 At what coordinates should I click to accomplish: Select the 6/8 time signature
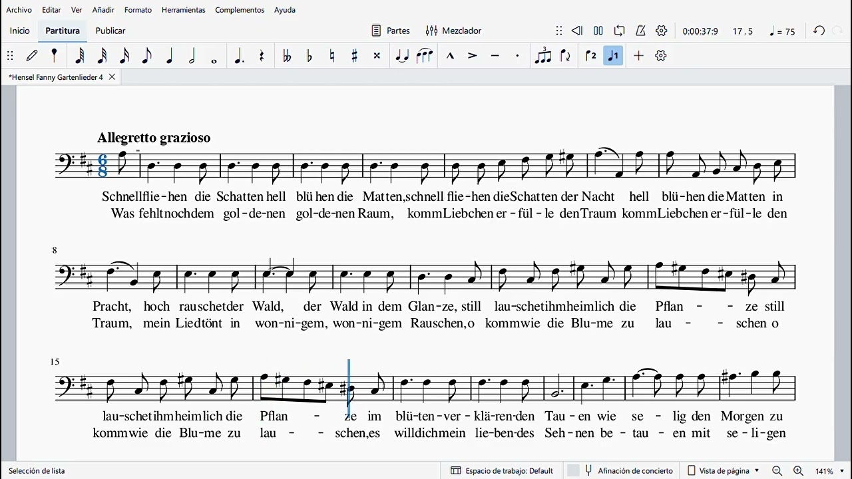(x=103, y=166)
